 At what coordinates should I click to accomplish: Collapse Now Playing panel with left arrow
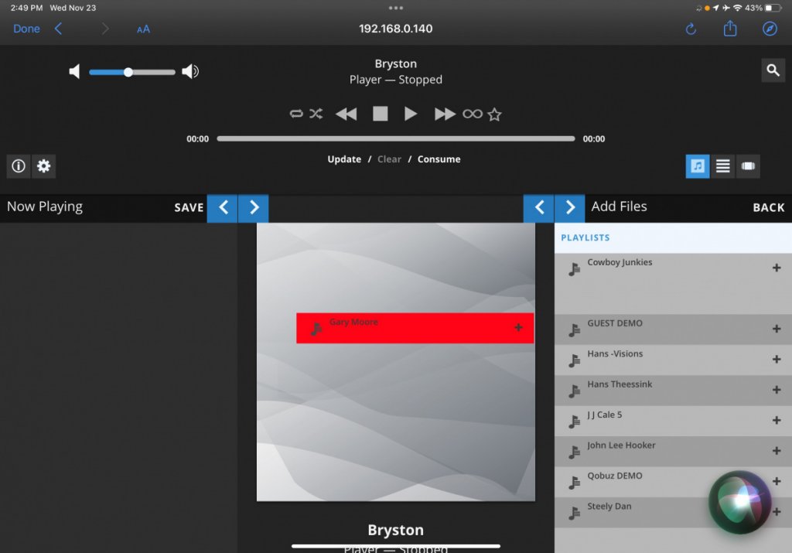223,207
